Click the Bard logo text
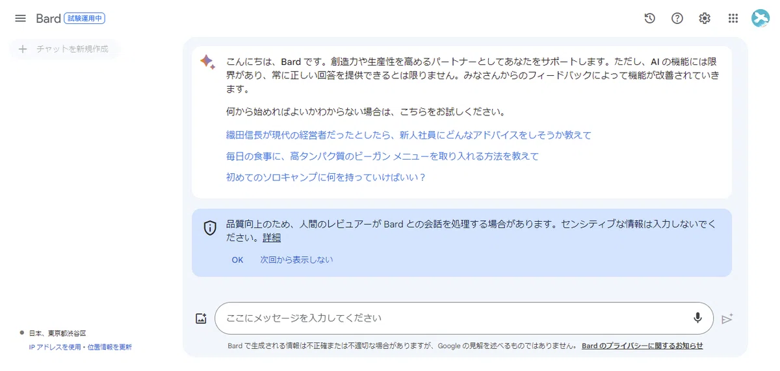Image resolution: width=780 pixels, height=371 pixels. coord(48,18)
